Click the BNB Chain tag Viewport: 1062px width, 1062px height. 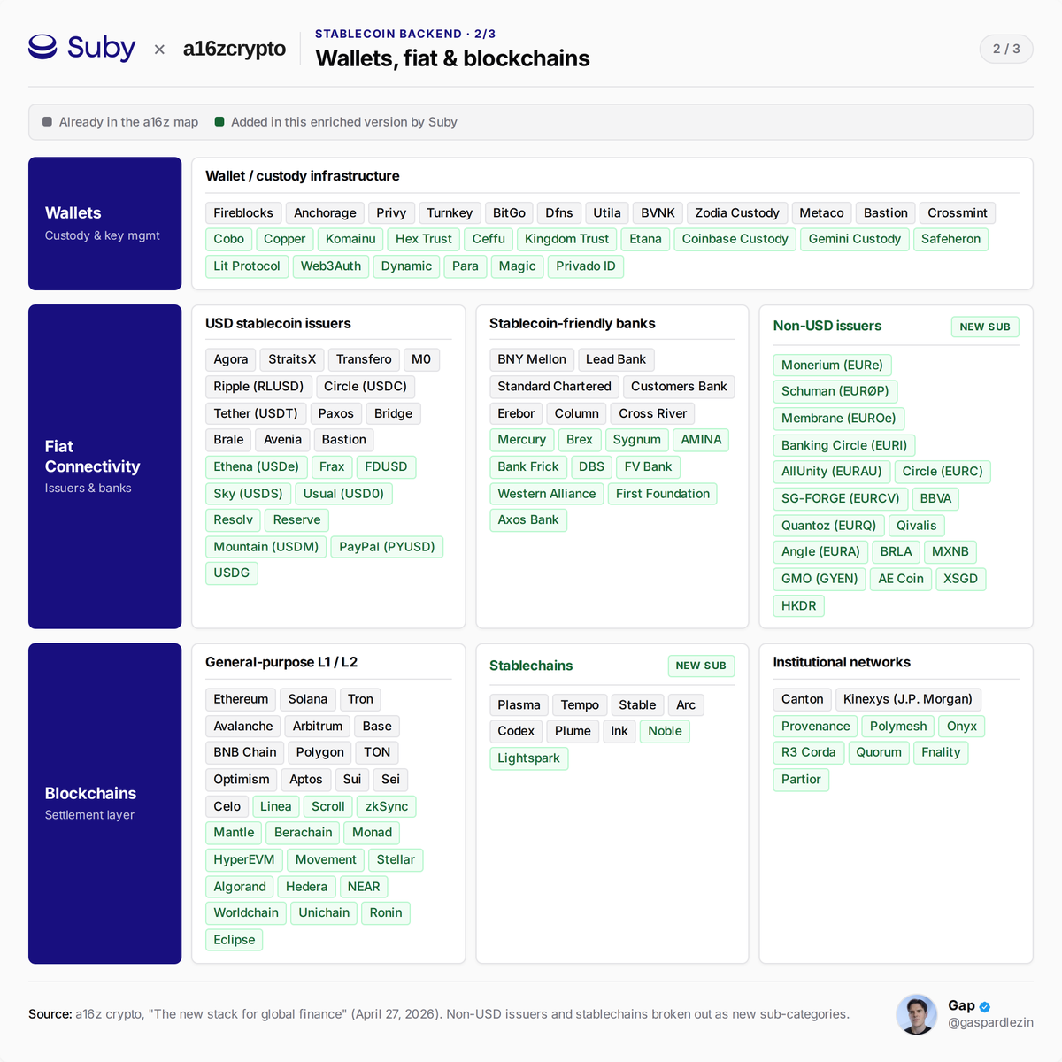click(x=245, y=752)
